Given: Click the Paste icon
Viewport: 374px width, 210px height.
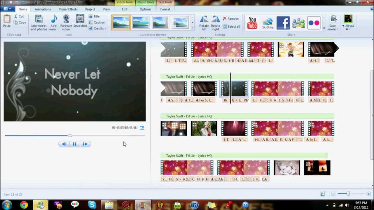Looking at the screenshot, I should point(7,19).
